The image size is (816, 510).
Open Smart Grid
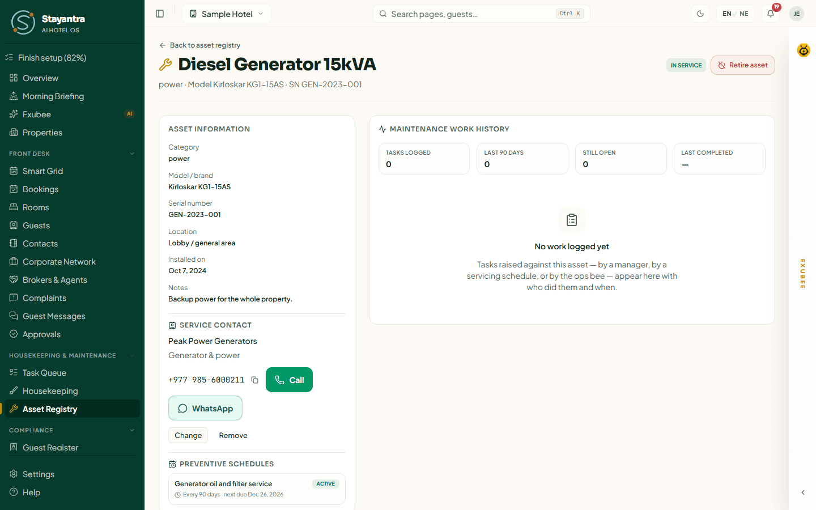coord(72,171)
